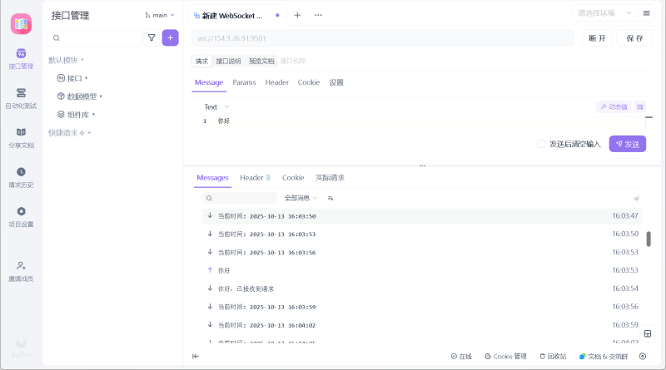Screen dimensions: 666x370
Task: Enable 发送后清空输入 checkbox
Action: point(541,144)
